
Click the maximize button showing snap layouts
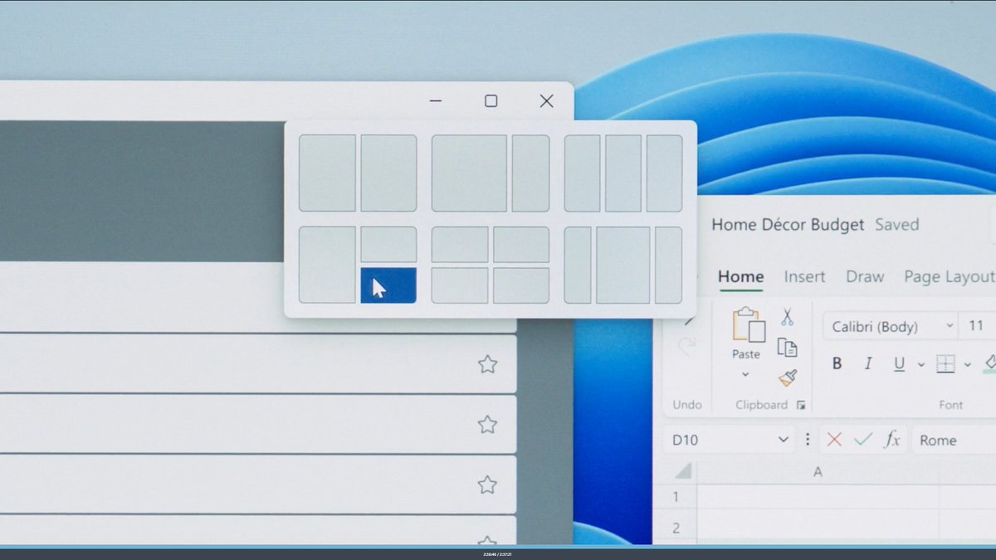[x=491, y=101]
